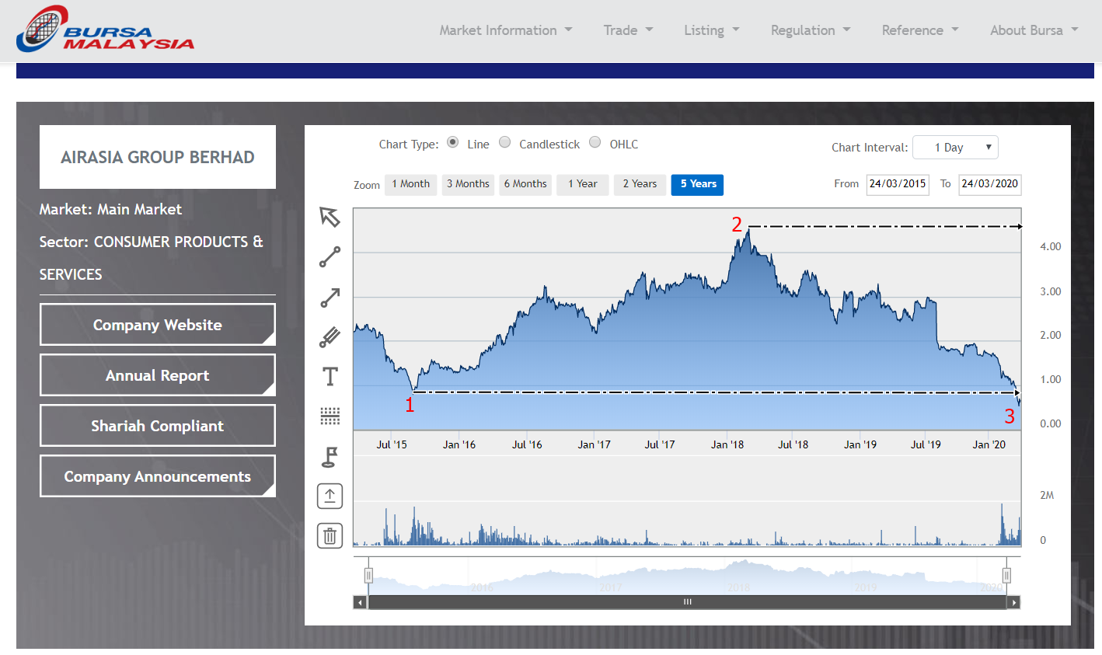Click the Annual Report button
Screen dimensions: 1102x655
tap(157, 375)
